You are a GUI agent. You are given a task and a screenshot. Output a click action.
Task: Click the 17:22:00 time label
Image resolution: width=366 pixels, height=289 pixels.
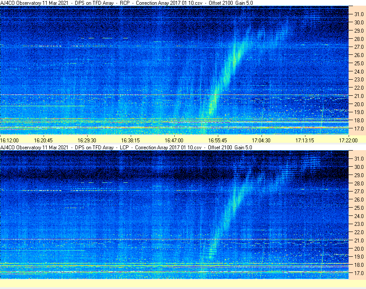pos(348,141)
